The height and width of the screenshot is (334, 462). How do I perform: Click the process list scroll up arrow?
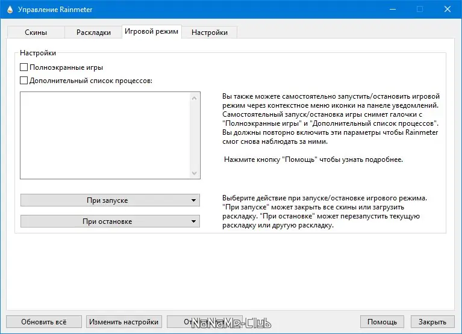pos(194,98)
